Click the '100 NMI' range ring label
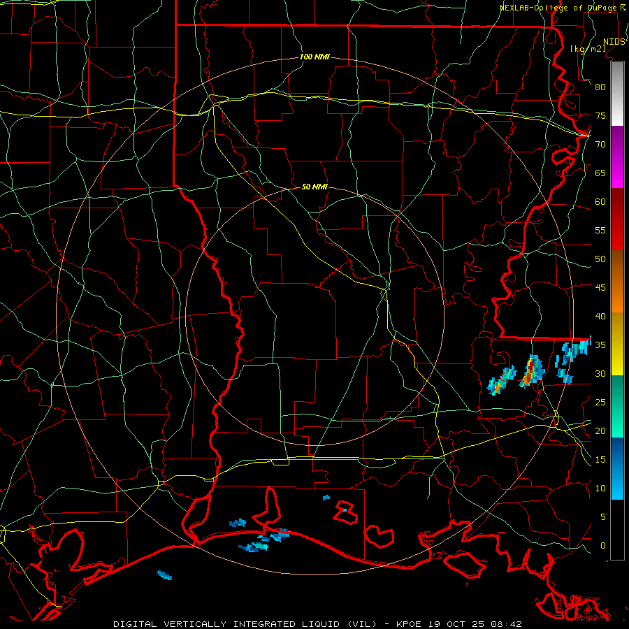The width and height of the screenshot is (629, 629). point(314,57)
